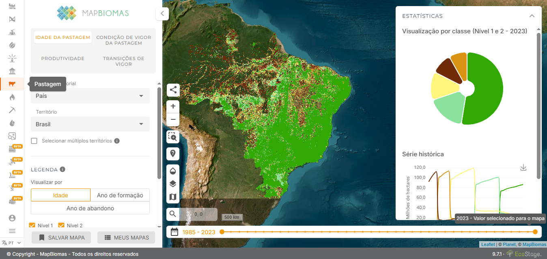Use the zoom-to-area magnifier tool
The width and height of the screenshot is (547, 259).
[173, 137]
